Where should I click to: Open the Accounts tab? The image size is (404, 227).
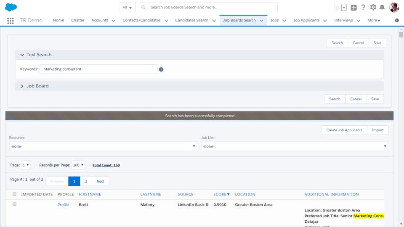coord(100,20)
